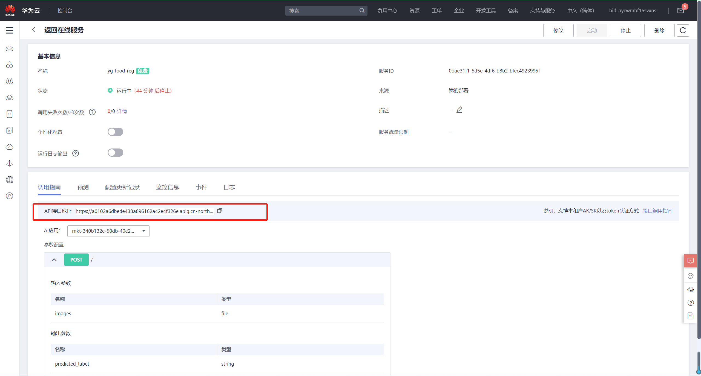Click the help icon next to 运行日志输出
The image size is (701, 376).
click(76, 153)
